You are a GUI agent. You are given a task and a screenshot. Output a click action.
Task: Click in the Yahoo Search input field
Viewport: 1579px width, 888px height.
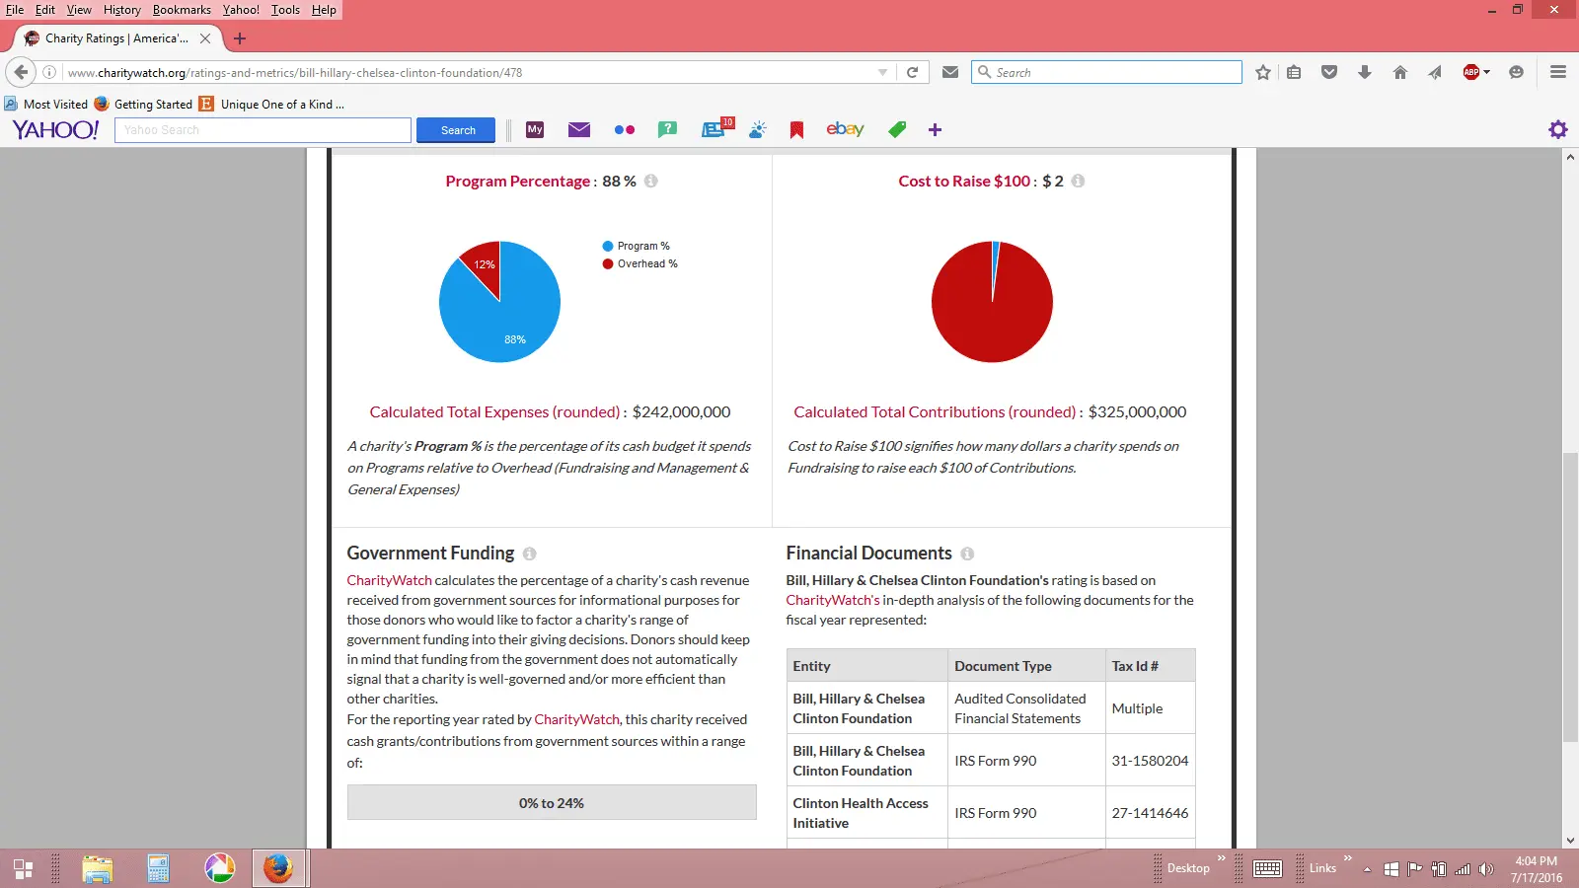click(263, 130)
